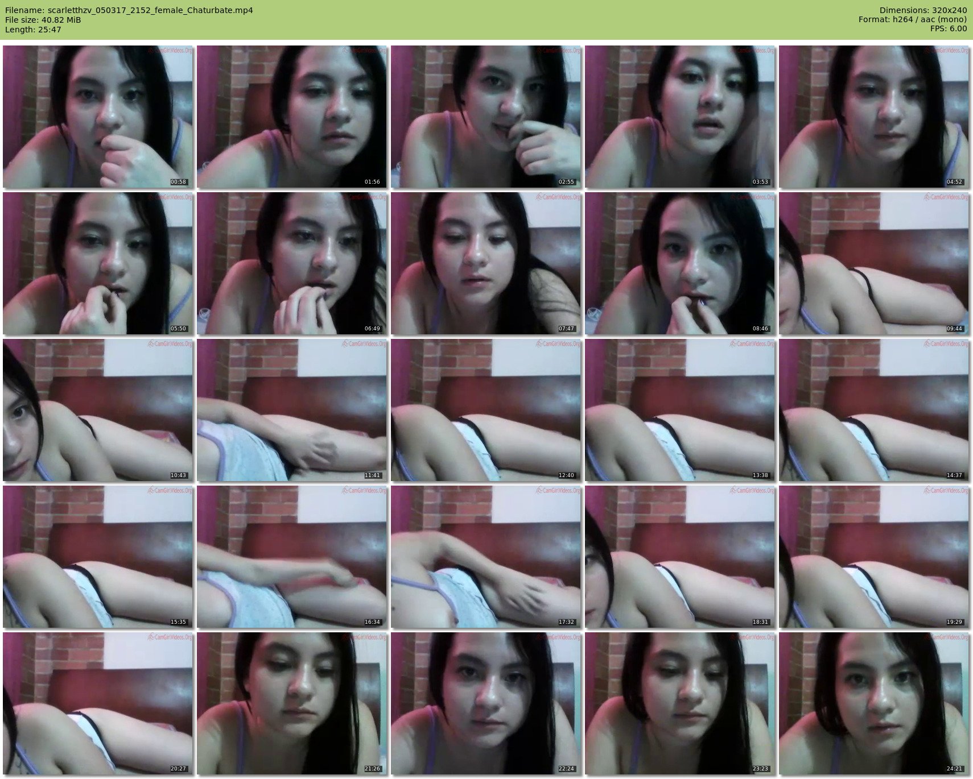Open the last frame at 24:21
Screen dimensions: 973x779
tap(873, 703)
